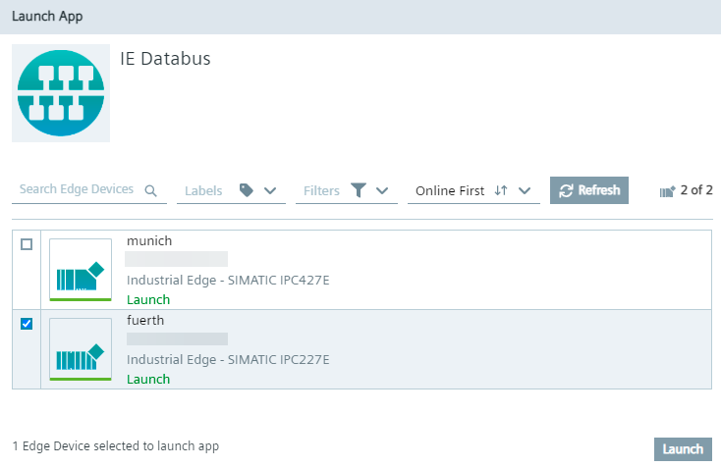Click the Labels tag icon
The image size is (721, 467).
pos(247,190)
